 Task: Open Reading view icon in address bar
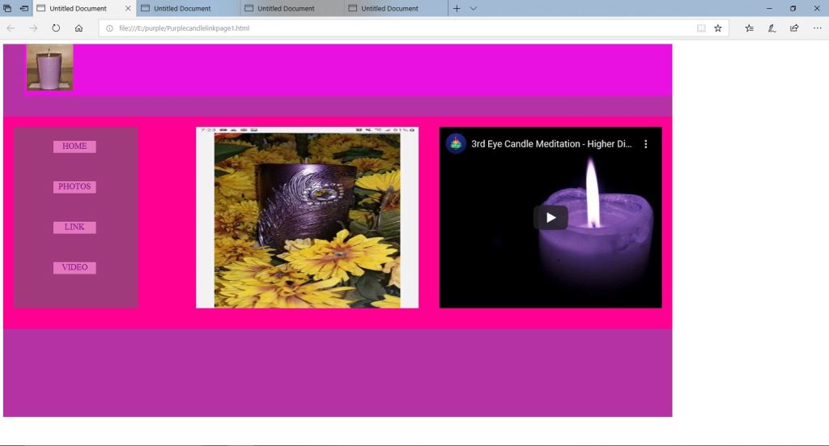pos(701,28)
